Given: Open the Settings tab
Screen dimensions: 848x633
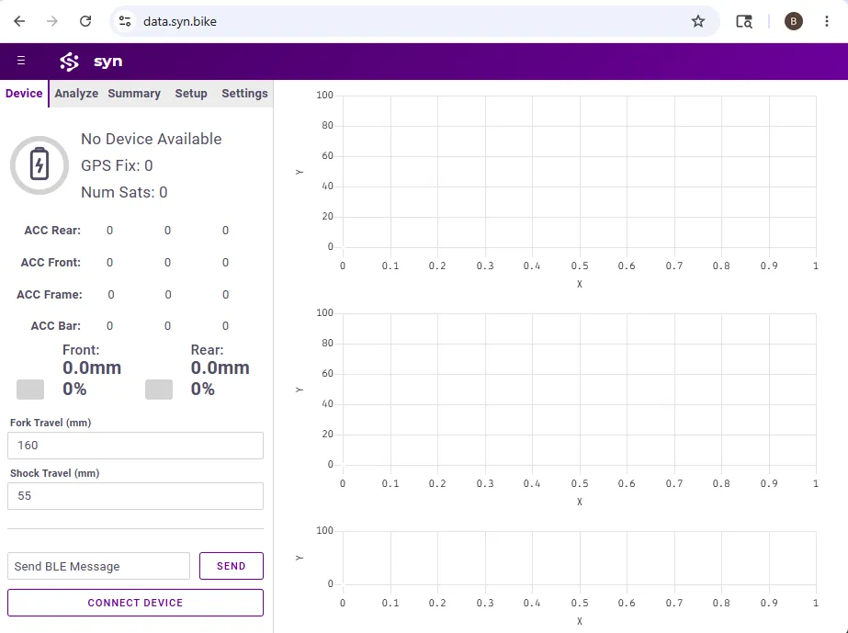Looking at the screenshot, I should point(244,93).
